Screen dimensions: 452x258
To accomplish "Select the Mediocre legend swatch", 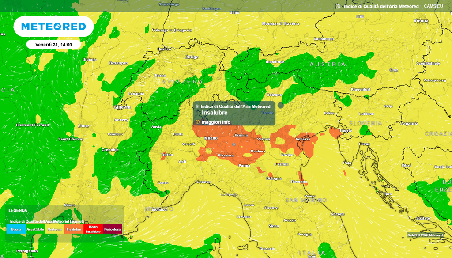I will (x=54, y=229).
